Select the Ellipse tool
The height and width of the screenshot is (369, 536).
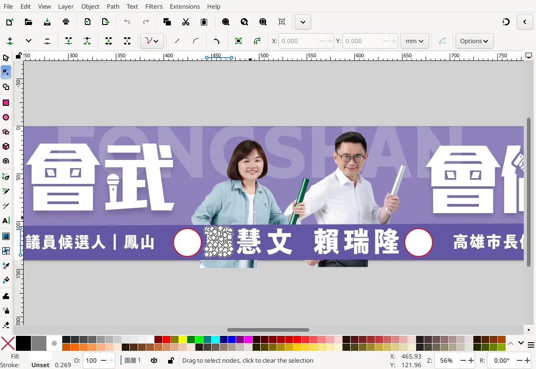[6, 117]
